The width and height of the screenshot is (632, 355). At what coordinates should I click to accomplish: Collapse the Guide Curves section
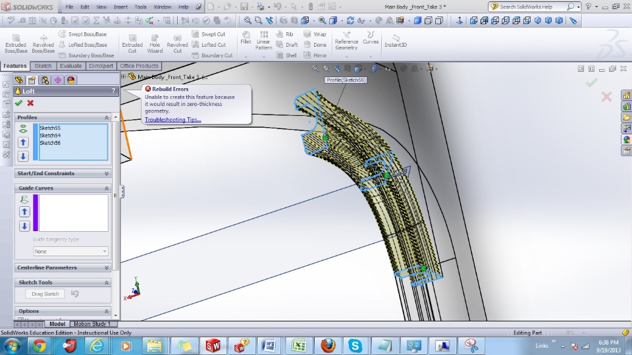point(107,188)
